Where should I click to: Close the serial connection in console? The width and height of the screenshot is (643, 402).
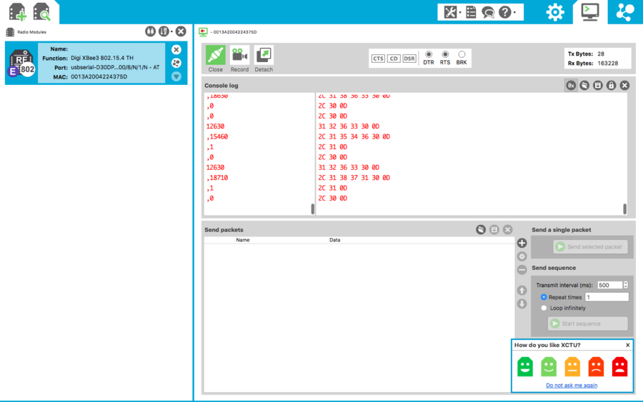tap(215, 56)
